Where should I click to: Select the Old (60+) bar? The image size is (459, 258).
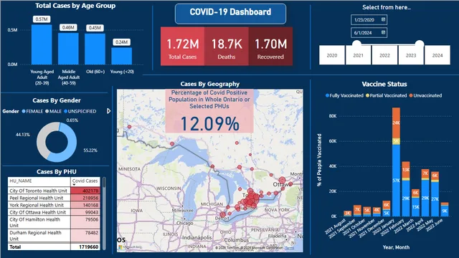(x=95, y=49)
